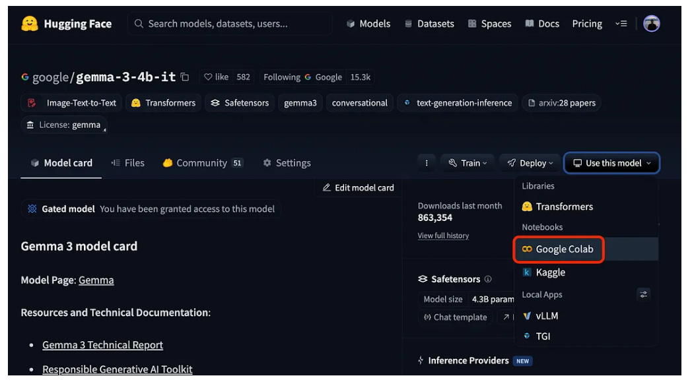This screenshot has height=382, width=692.
Task: Open Responsible Generative AI Toolkit link
Action: [117, 369]
